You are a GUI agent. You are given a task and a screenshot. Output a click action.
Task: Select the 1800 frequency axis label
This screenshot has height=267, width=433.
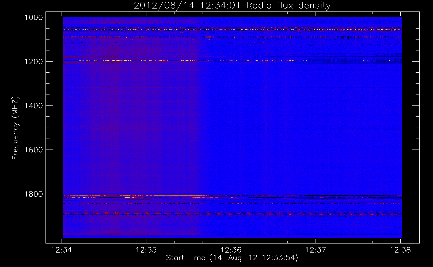click(x=33, y=194)
